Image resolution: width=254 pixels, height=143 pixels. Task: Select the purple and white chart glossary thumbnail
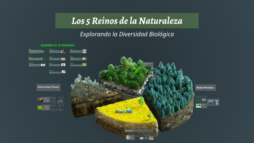point(63,59)
